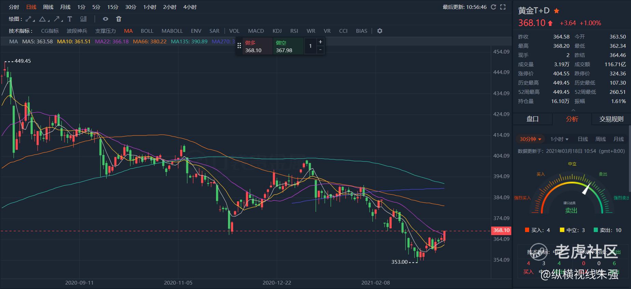Collapse the quote details panel chevron
The image size is (631, 289).
click(573, 110)
